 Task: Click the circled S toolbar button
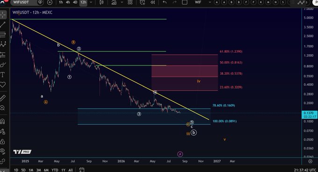(283, 2)
